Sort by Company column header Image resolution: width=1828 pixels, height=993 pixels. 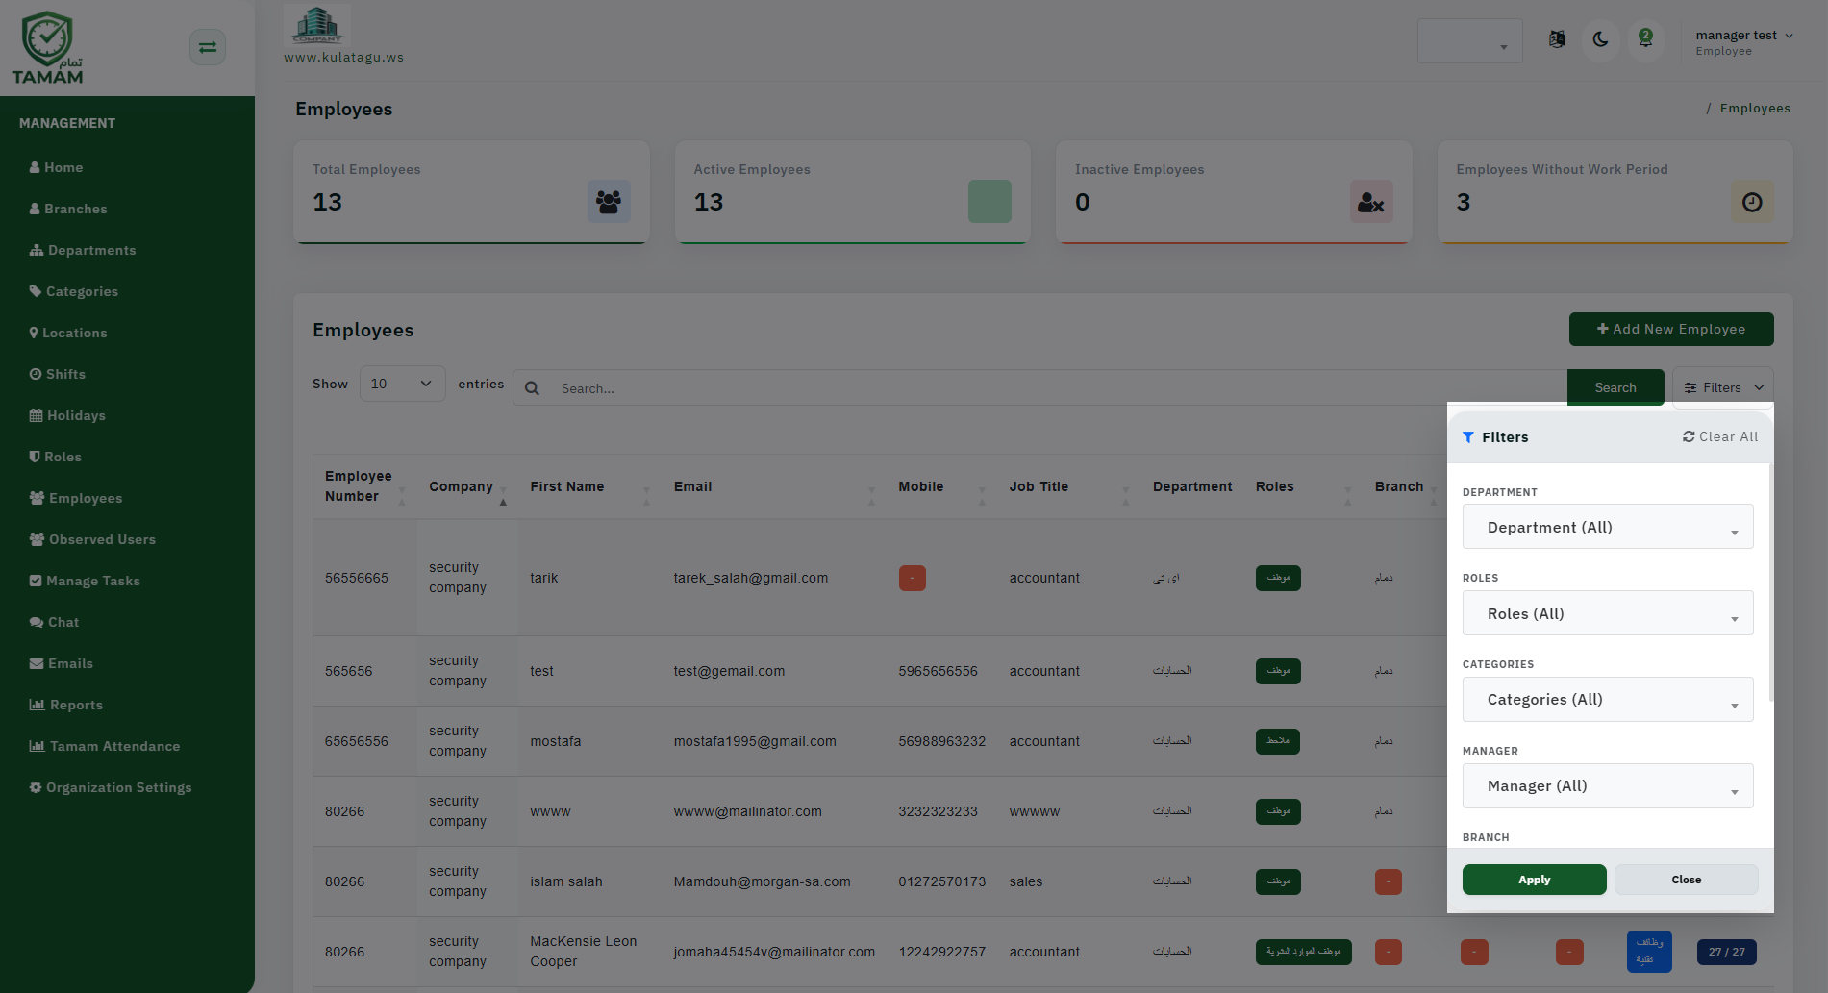pyautogui.click(x=467, y=486)
